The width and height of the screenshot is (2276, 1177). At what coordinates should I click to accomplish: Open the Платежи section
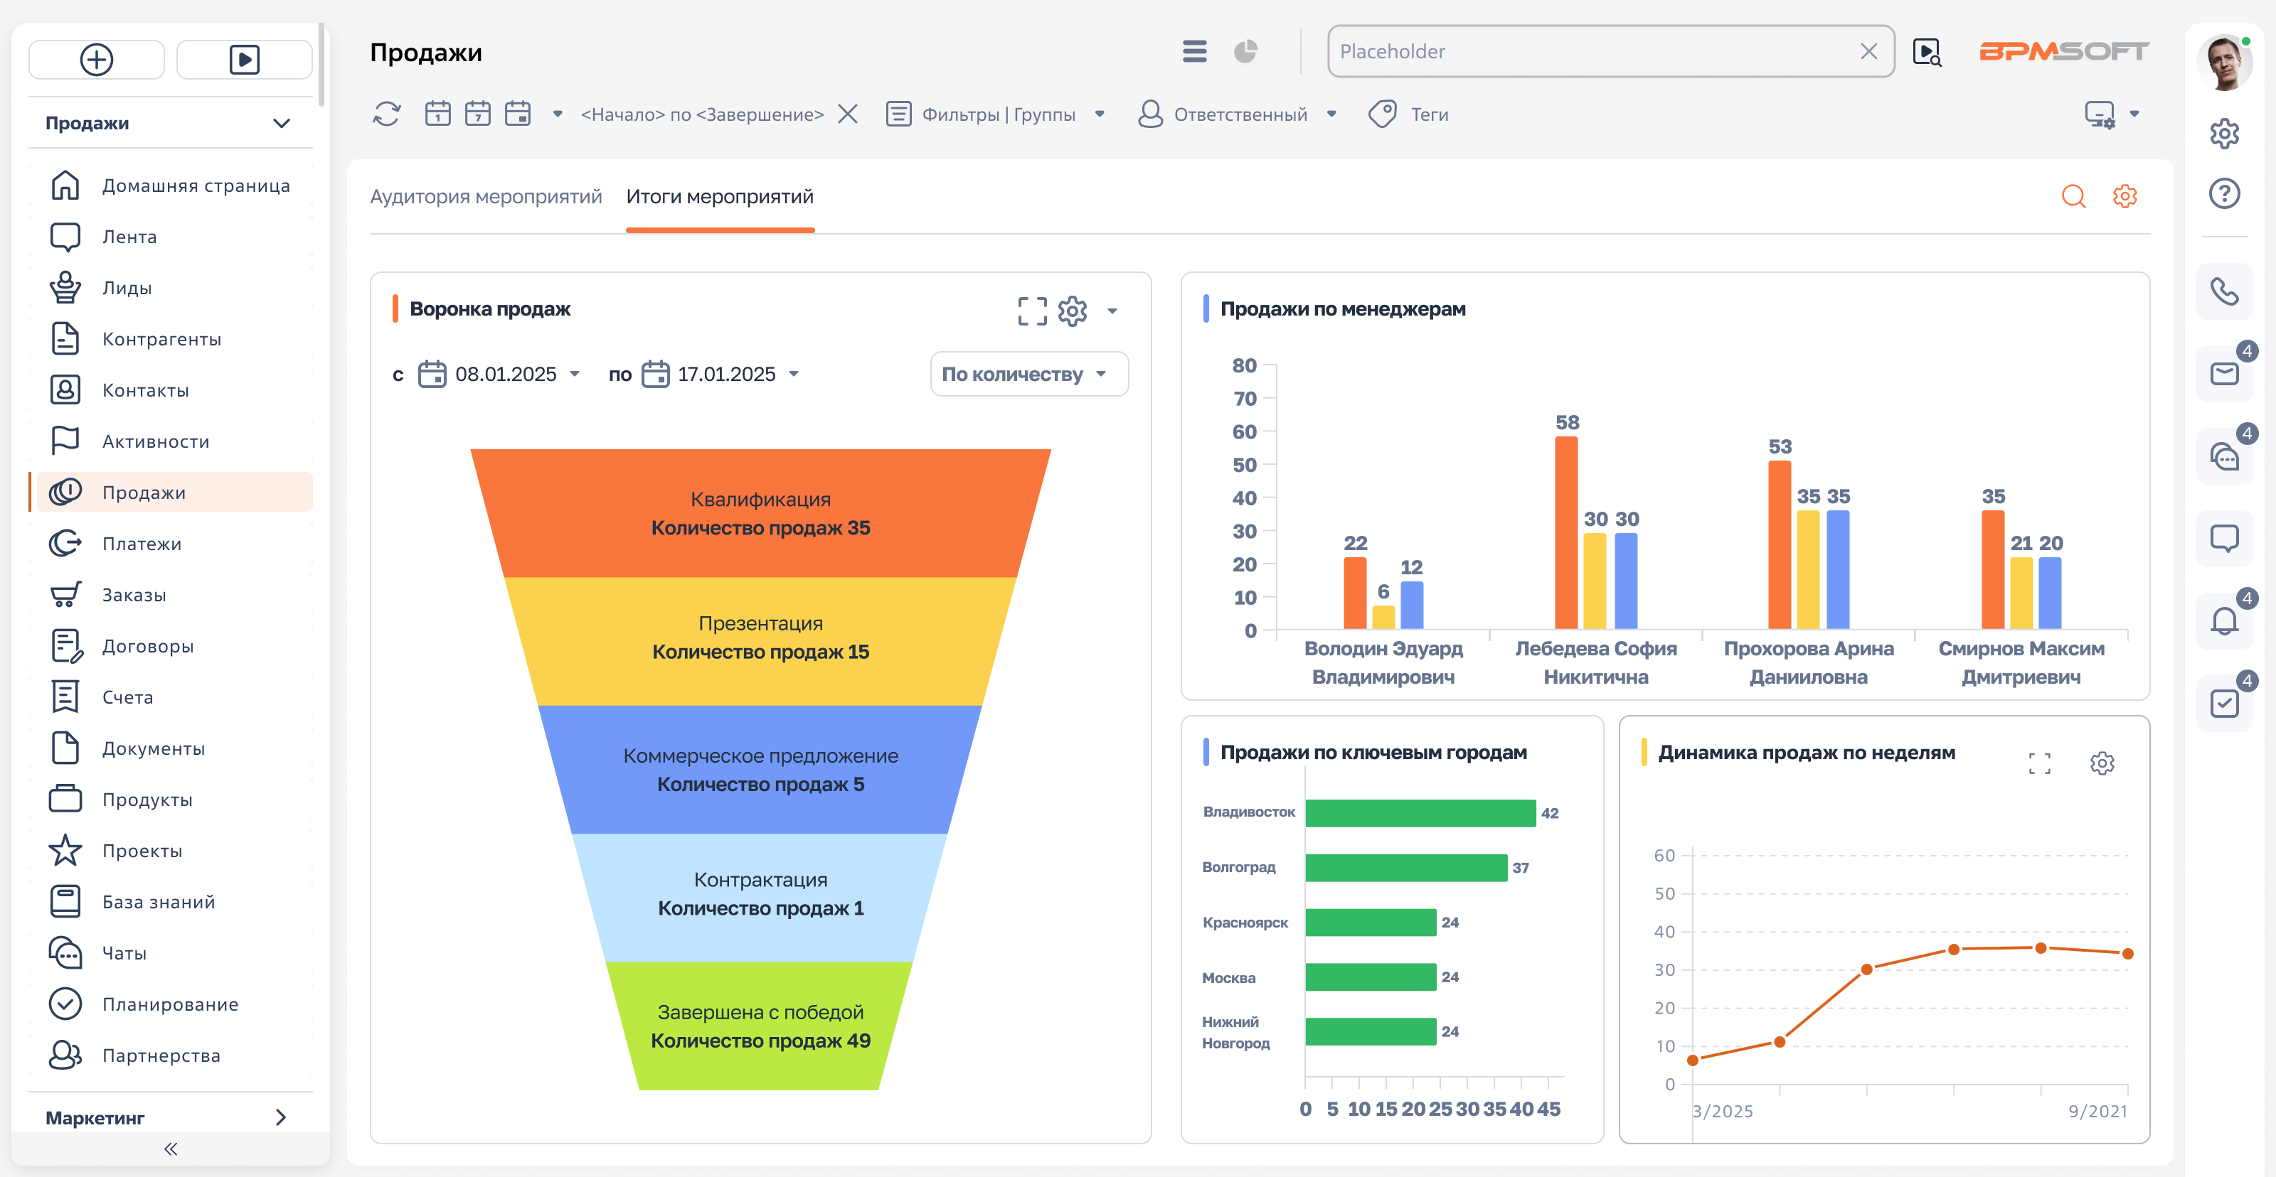[171, 544]
